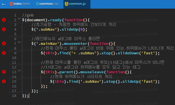Viewport: 175px width, 105px height.
Task: Click the Korean comment on line 3
Action: tap(74, 25)
